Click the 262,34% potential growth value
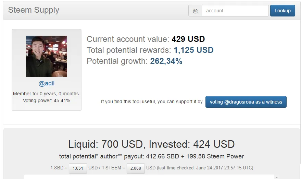The width and height of the screenshot is (301, 179). point(166,61)
